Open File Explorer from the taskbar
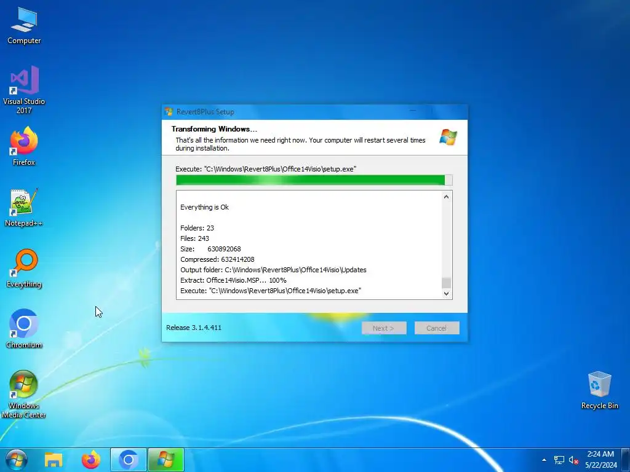630x472 pixels. pos(54,460)
